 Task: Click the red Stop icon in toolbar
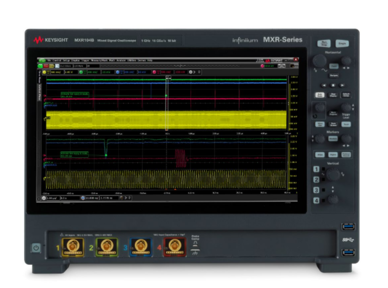coord(46,66)
